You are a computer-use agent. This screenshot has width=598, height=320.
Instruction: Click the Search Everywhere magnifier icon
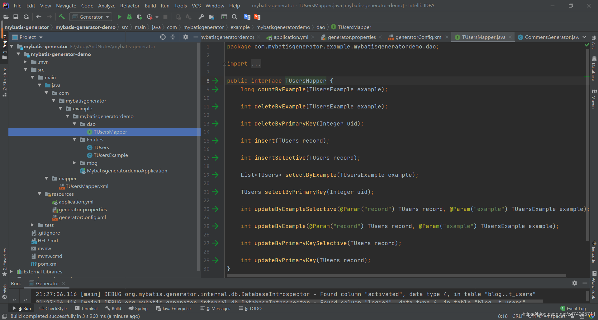click(x=235, y=17)
